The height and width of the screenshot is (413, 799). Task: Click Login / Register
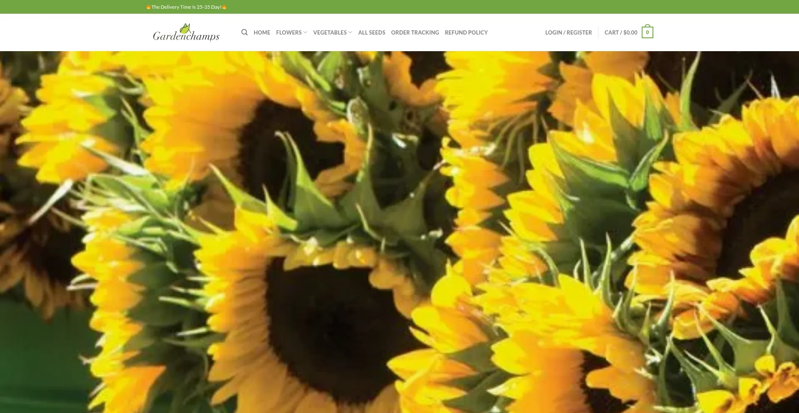tap(568, 32)
